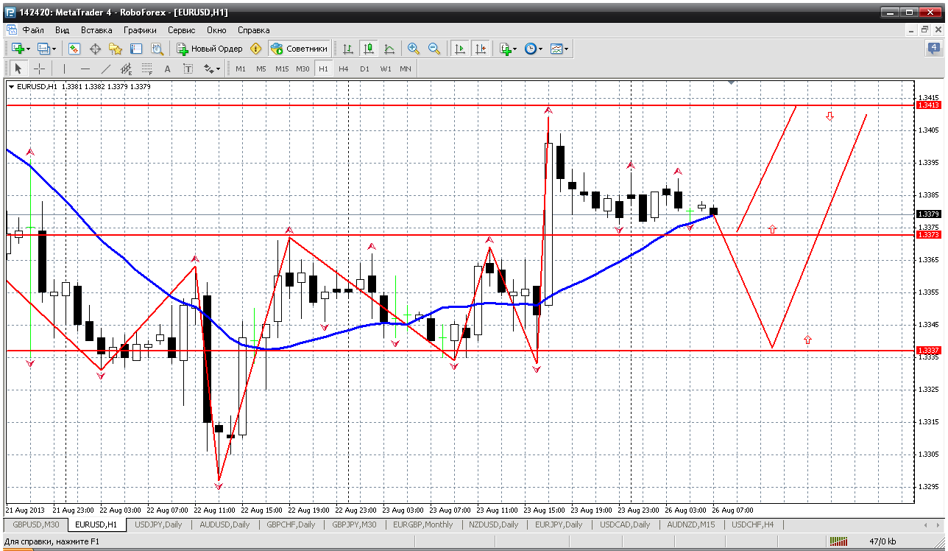The image size is (948, 551).
Task: Open the arrows drawing objects dropdown
Action: pos(212,69)
